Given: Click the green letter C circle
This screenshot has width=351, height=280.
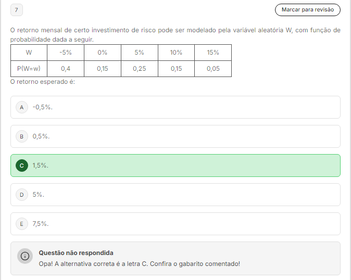Looking at the screenshot, I should [x=21, y=166].
